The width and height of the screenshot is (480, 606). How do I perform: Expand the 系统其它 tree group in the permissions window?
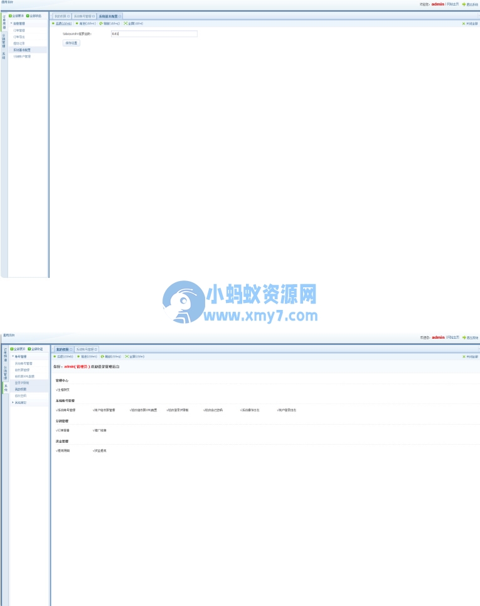click(x=13, y=402)
